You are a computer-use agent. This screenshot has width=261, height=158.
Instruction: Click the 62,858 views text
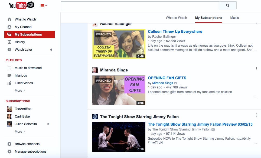[175, 41]
